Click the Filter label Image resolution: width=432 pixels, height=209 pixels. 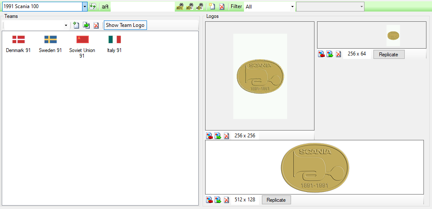(x=236, y=6)
